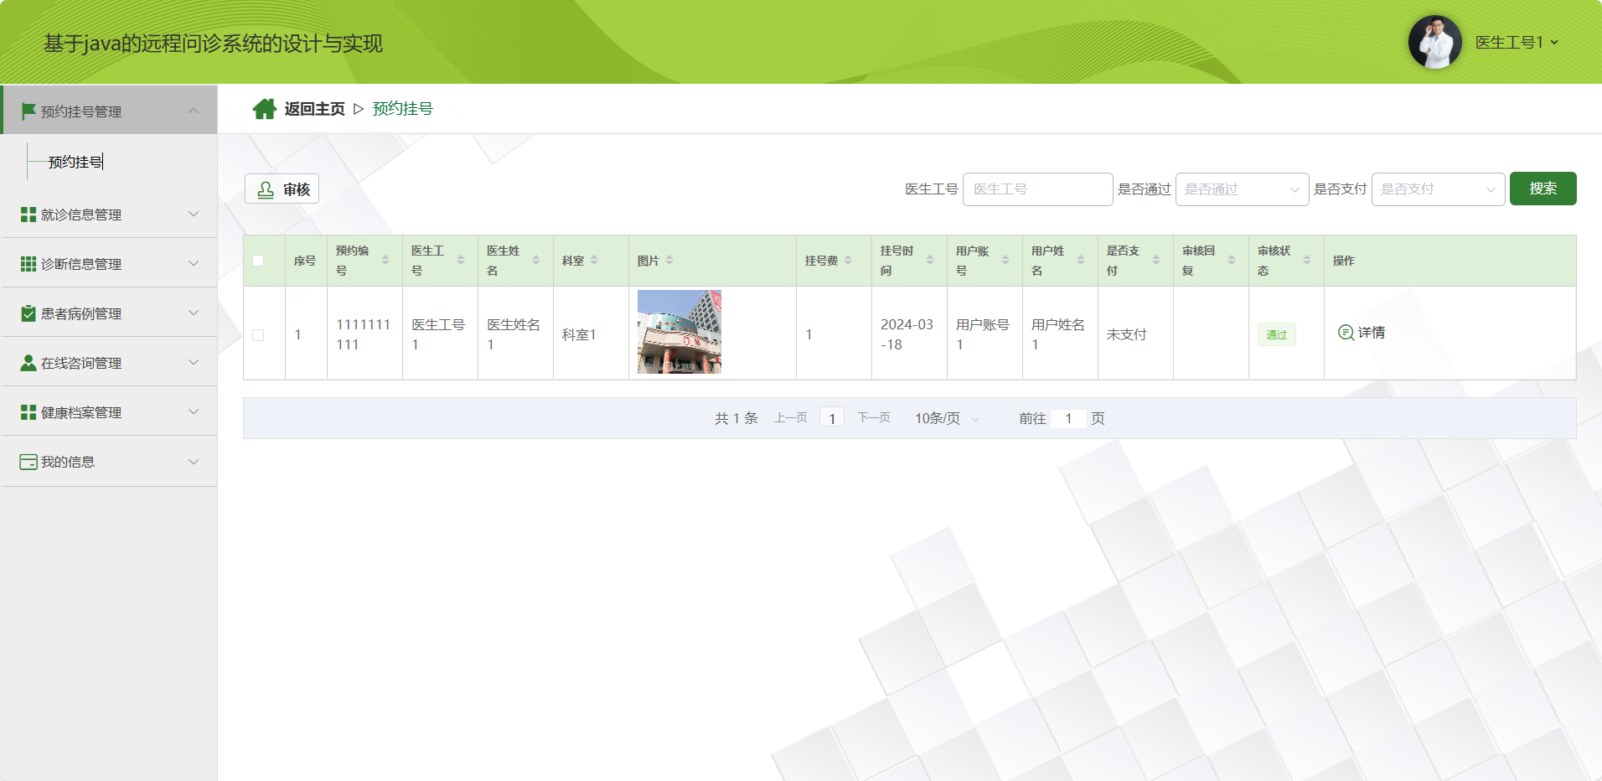Click the 共 1 条 total count text
1602x781 pixels.
736,418
